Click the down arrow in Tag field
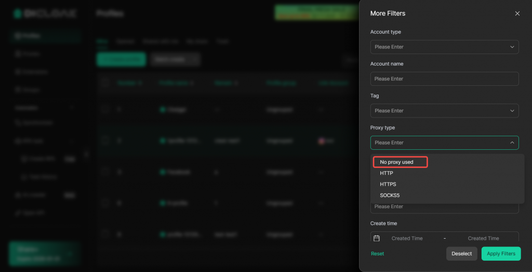532x272 pixels. click(511, 111)
